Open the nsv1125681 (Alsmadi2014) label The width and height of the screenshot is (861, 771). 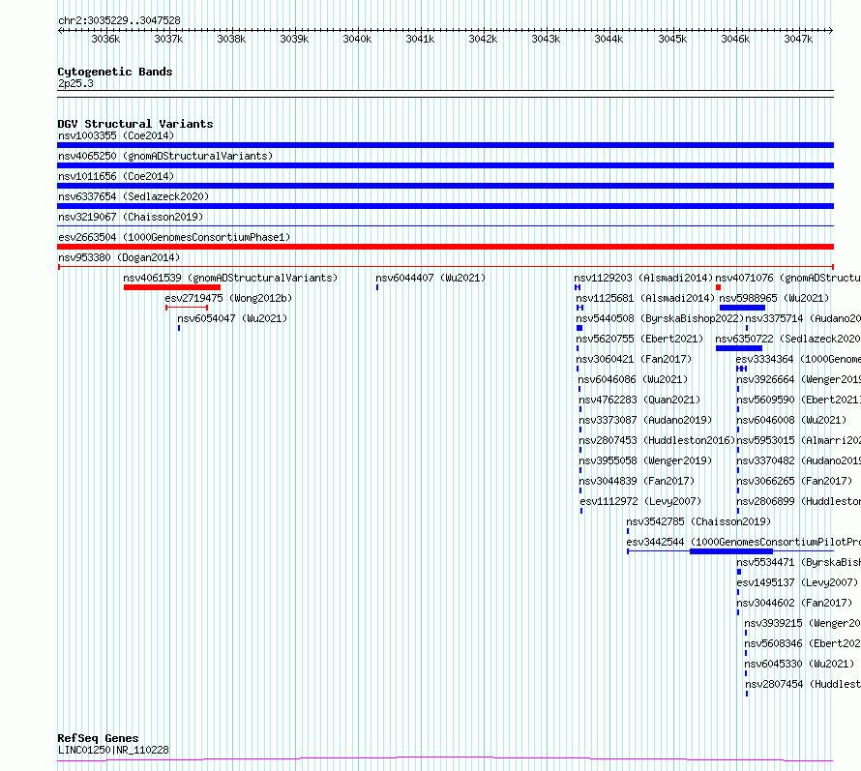click(645, 298)
